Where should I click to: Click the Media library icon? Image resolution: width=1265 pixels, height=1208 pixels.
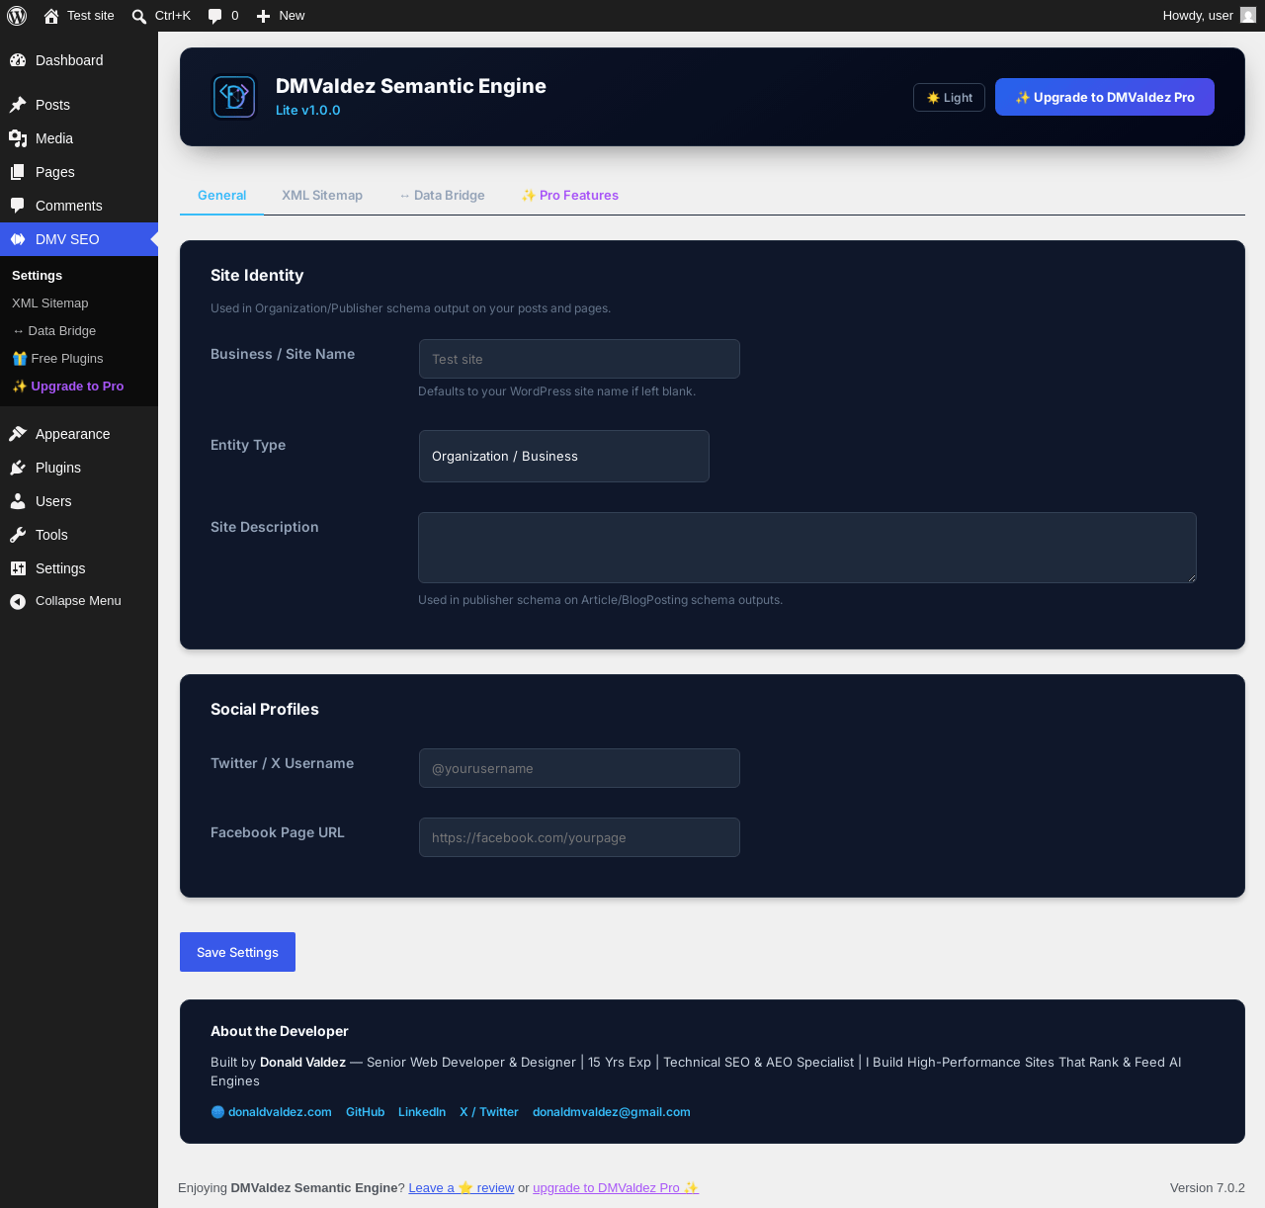(18, 138)
